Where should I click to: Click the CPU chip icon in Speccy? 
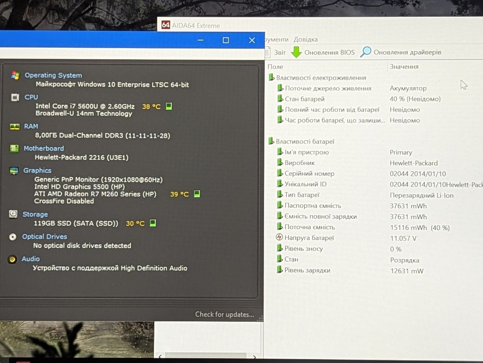pyautogui.click(x=15, y=98)
